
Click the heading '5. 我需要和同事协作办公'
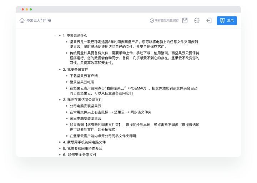tap(82, 148)
